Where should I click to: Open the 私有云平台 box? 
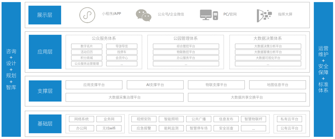[x=289, y=119]
